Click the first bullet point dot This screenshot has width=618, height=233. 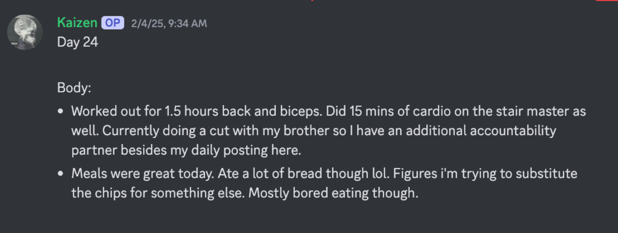pyautogui.click(x=61, y=111)
